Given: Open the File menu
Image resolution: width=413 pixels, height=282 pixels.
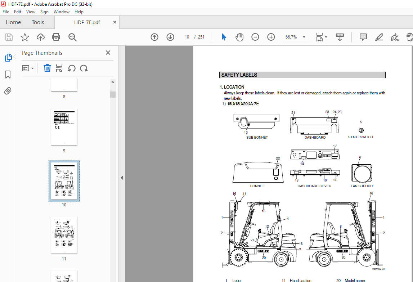Looking at the screenshot, I should coord(6,12).
